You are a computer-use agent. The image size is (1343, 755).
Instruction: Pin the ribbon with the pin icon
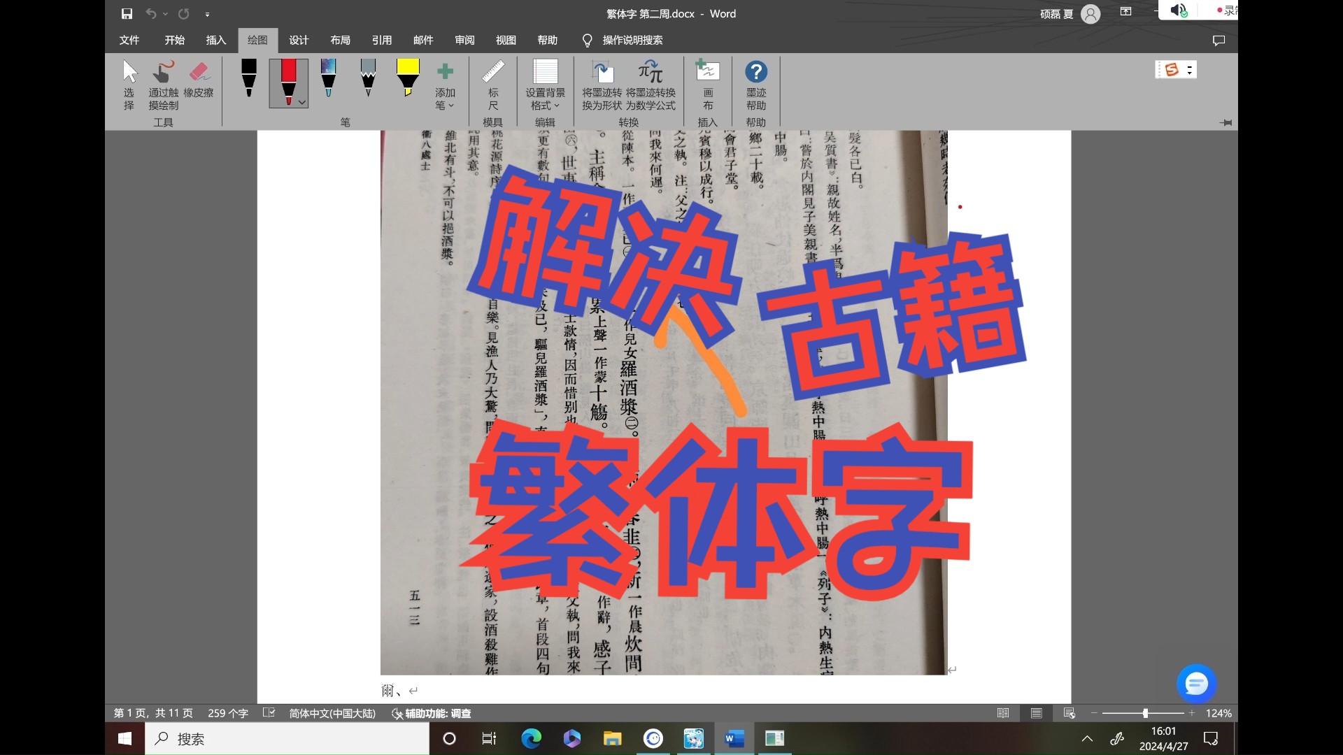[1225, 122]
